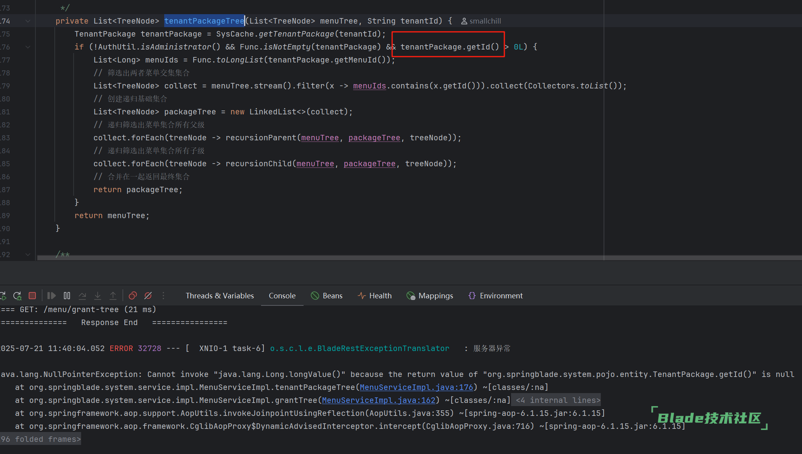Image resolution: width=802 pixels, height=454 pixels.
Task: Open MenuServiceImpl.java:176 stack trace link
Action: tap(416, 387)
